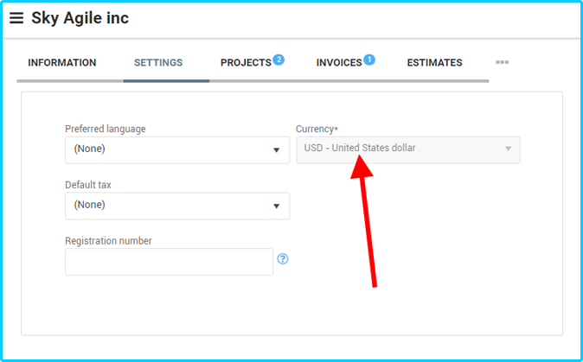
Task: Click the Sky Agile inc page title
Action: tap(80, 18)
